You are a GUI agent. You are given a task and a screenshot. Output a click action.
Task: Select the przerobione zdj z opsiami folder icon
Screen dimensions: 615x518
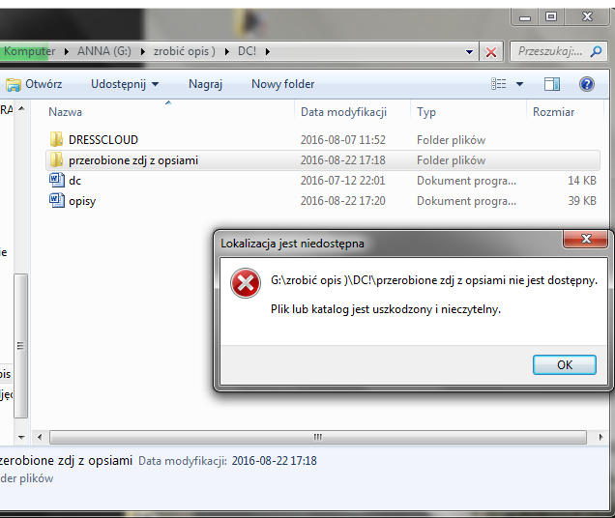[x=56, y=160]
